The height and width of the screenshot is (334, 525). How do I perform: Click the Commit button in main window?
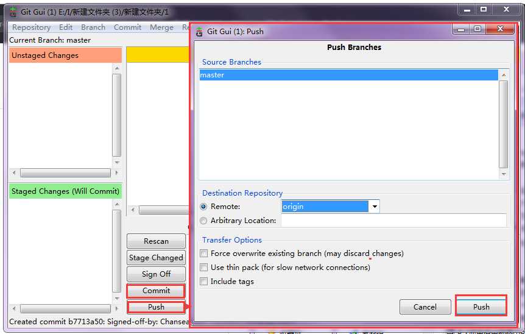point(156,291)
